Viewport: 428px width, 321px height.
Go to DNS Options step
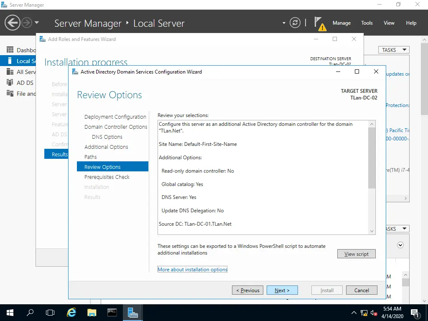point(107,137)
